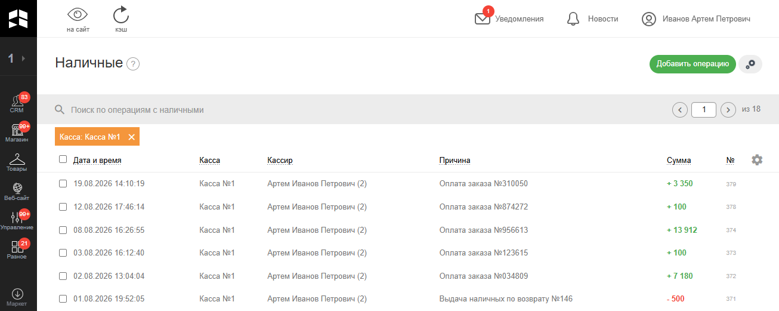Screen dimensions: 779x311
Task: Click the amount + 3 350
Action: pos(680,184)
